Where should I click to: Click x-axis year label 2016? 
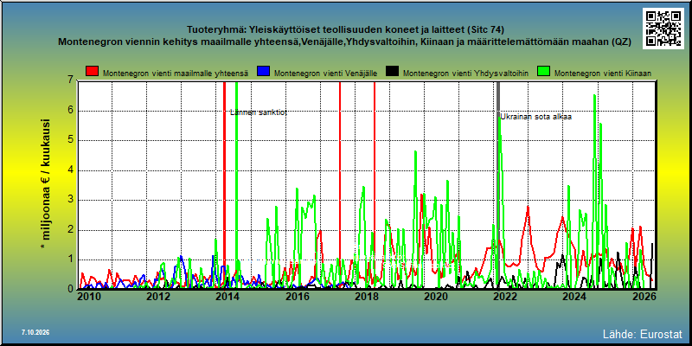coord(297,297)
